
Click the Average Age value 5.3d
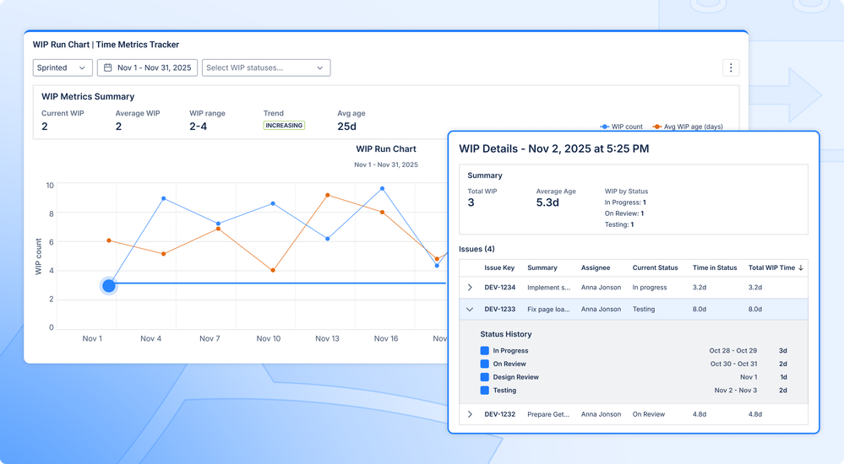[547, 202]
